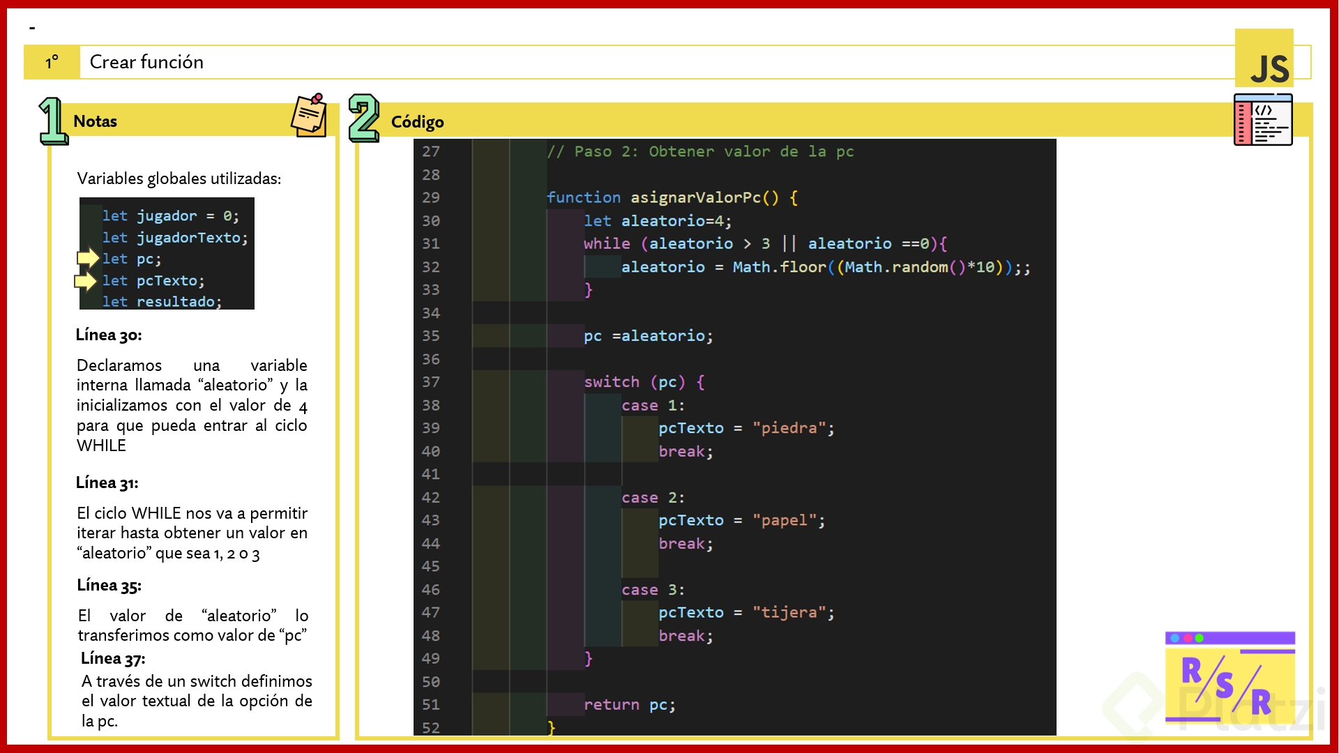Click line number 34 in gutter
Viewport: 1339px width, 753px height.
click(x=431, y=313)
